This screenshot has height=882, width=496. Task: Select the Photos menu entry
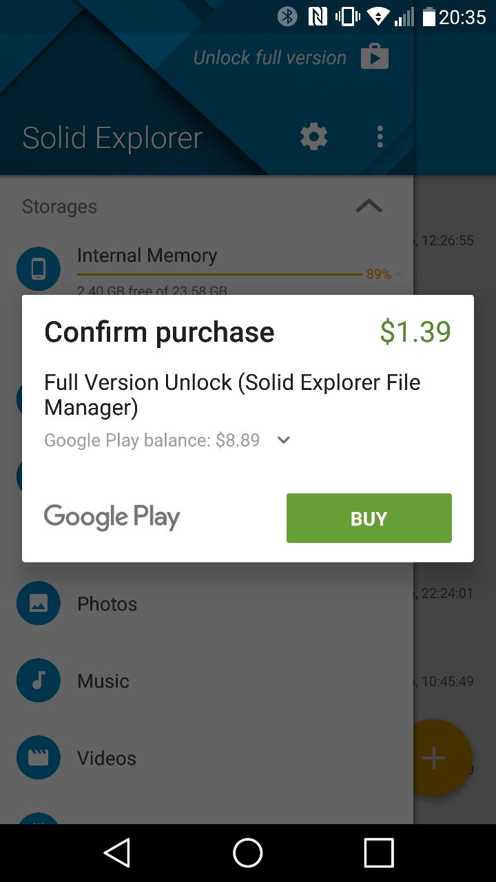(x=107, y=604)
